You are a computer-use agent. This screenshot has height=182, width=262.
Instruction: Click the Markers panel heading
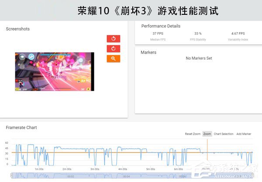click(148, 52)
